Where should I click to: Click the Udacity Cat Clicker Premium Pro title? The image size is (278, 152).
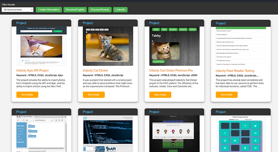(171, 70)
